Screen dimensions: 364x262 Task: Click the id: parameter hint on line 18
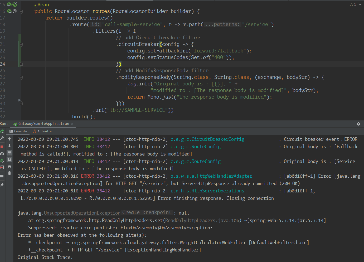(96, 24)
